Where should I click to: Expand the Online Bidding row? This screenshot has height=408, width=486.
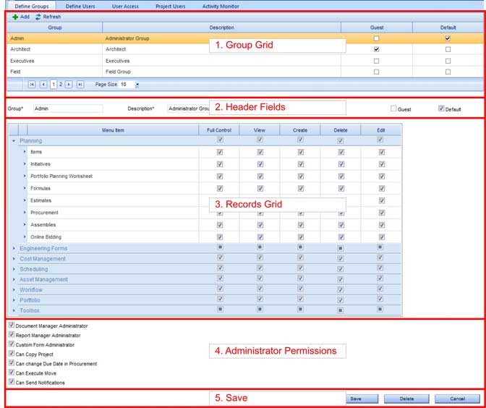click(25, 237)
